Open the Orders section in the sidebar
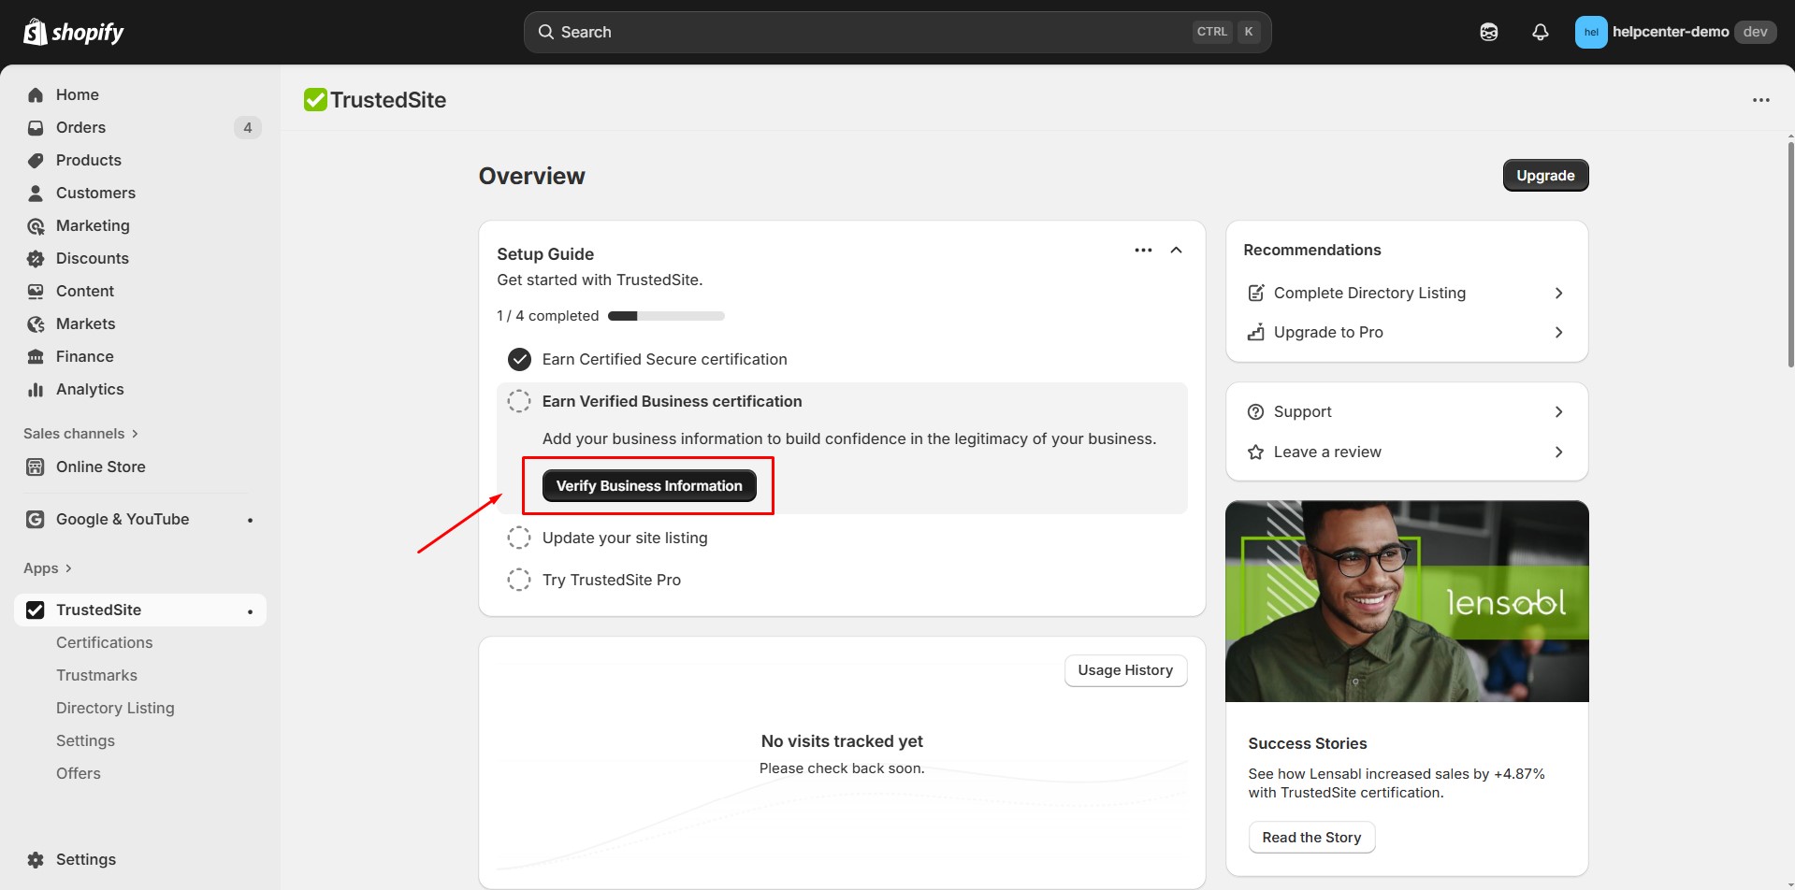Screen dimensions: 1795x890 click(80, 127)
